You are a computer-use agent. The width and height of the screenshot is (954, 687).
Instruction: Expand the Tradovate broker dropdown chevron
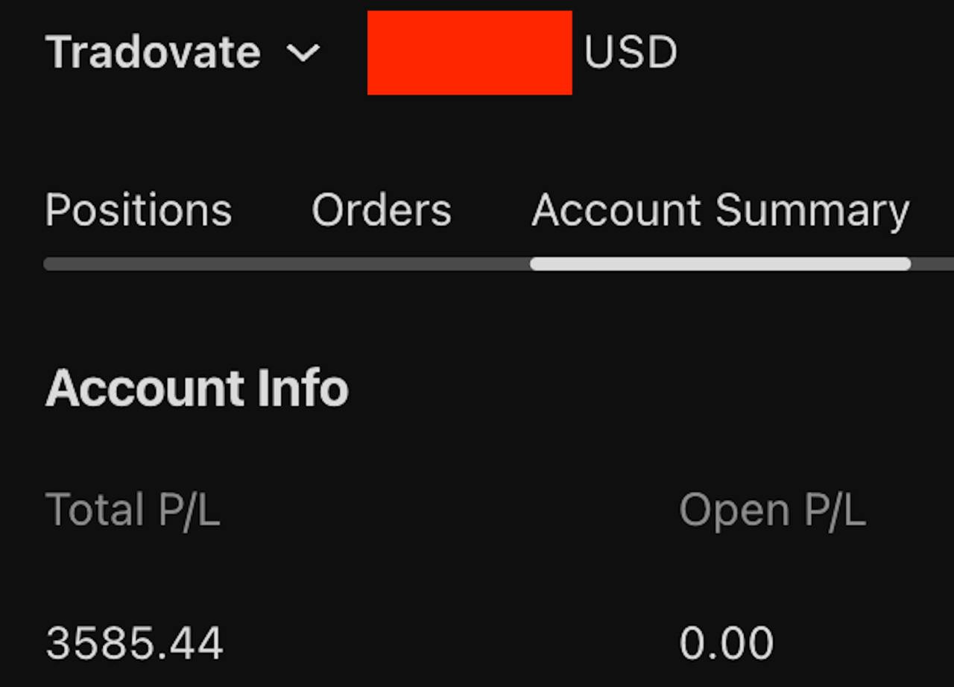tap(303, 54)
